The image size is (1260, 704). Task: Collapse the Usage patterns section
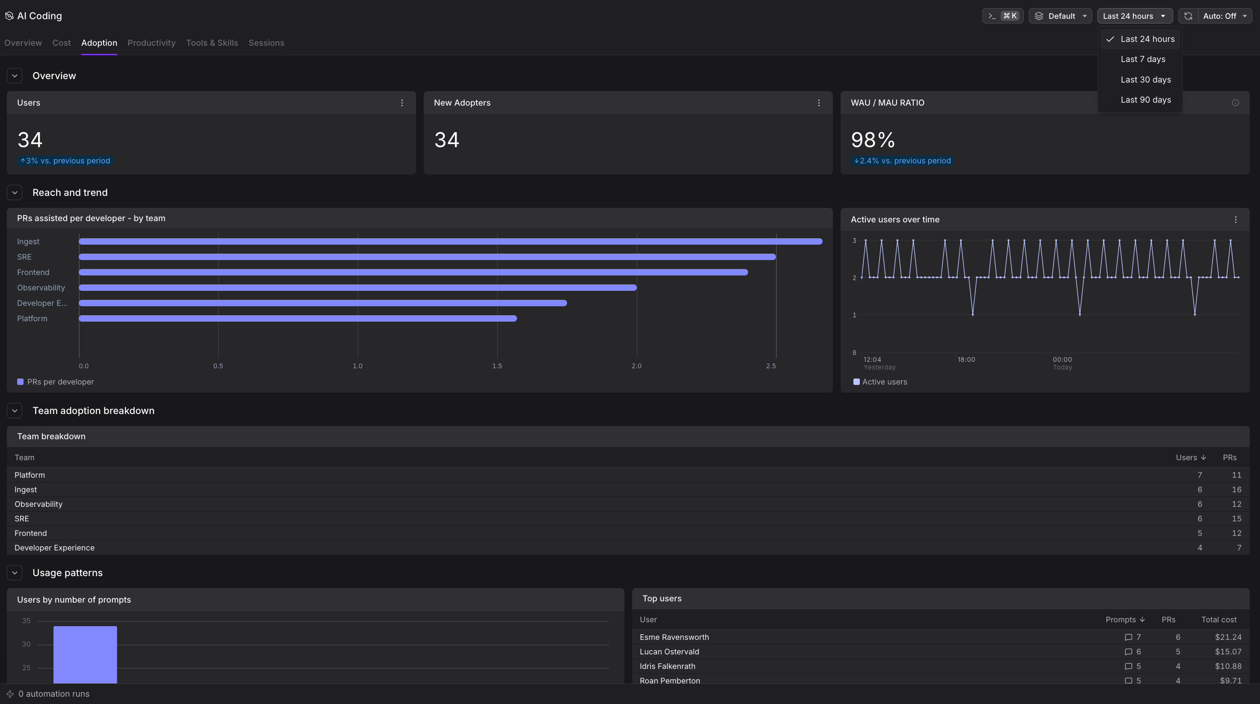15,573
